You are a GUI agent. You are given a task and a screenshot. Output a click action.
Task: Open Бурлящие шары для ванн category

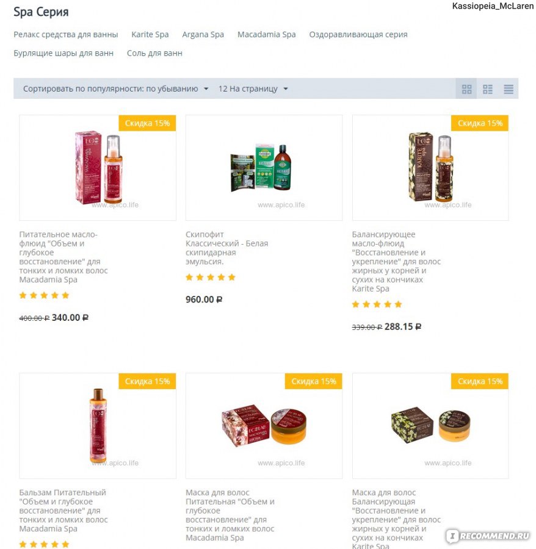[63, 53]
